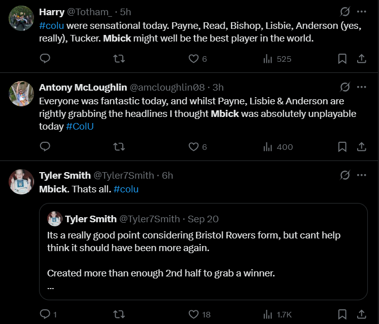This screenshot has width=379, height=324.
Task: Reply to Antony McLoughlin's tweet
Action: click(x=45, y=147)
